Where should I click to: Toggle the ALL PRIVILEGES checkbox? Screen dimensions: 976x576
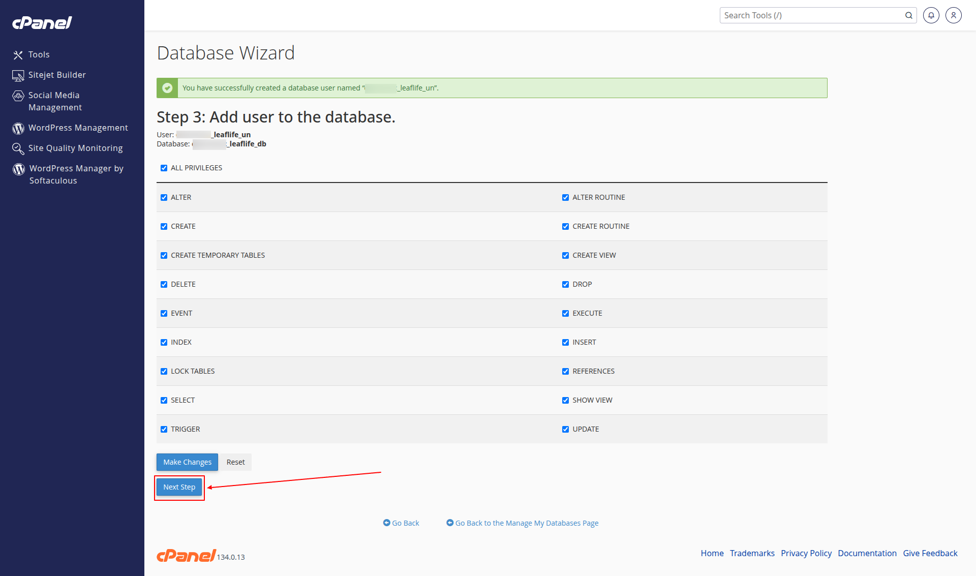(164, 168)
